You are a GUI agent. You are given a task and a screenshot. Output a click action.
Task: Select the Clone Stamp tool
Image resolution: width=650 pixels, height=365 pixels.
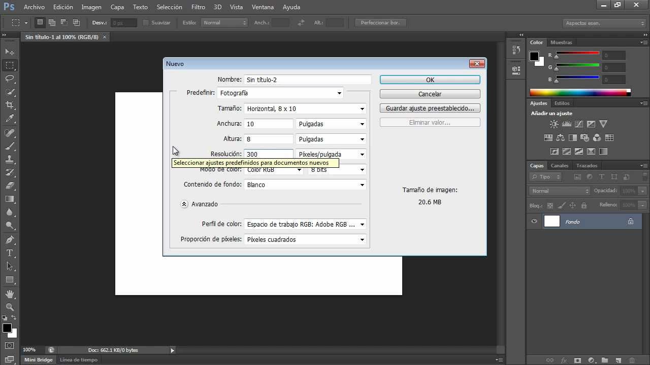(x=10, y=159)
